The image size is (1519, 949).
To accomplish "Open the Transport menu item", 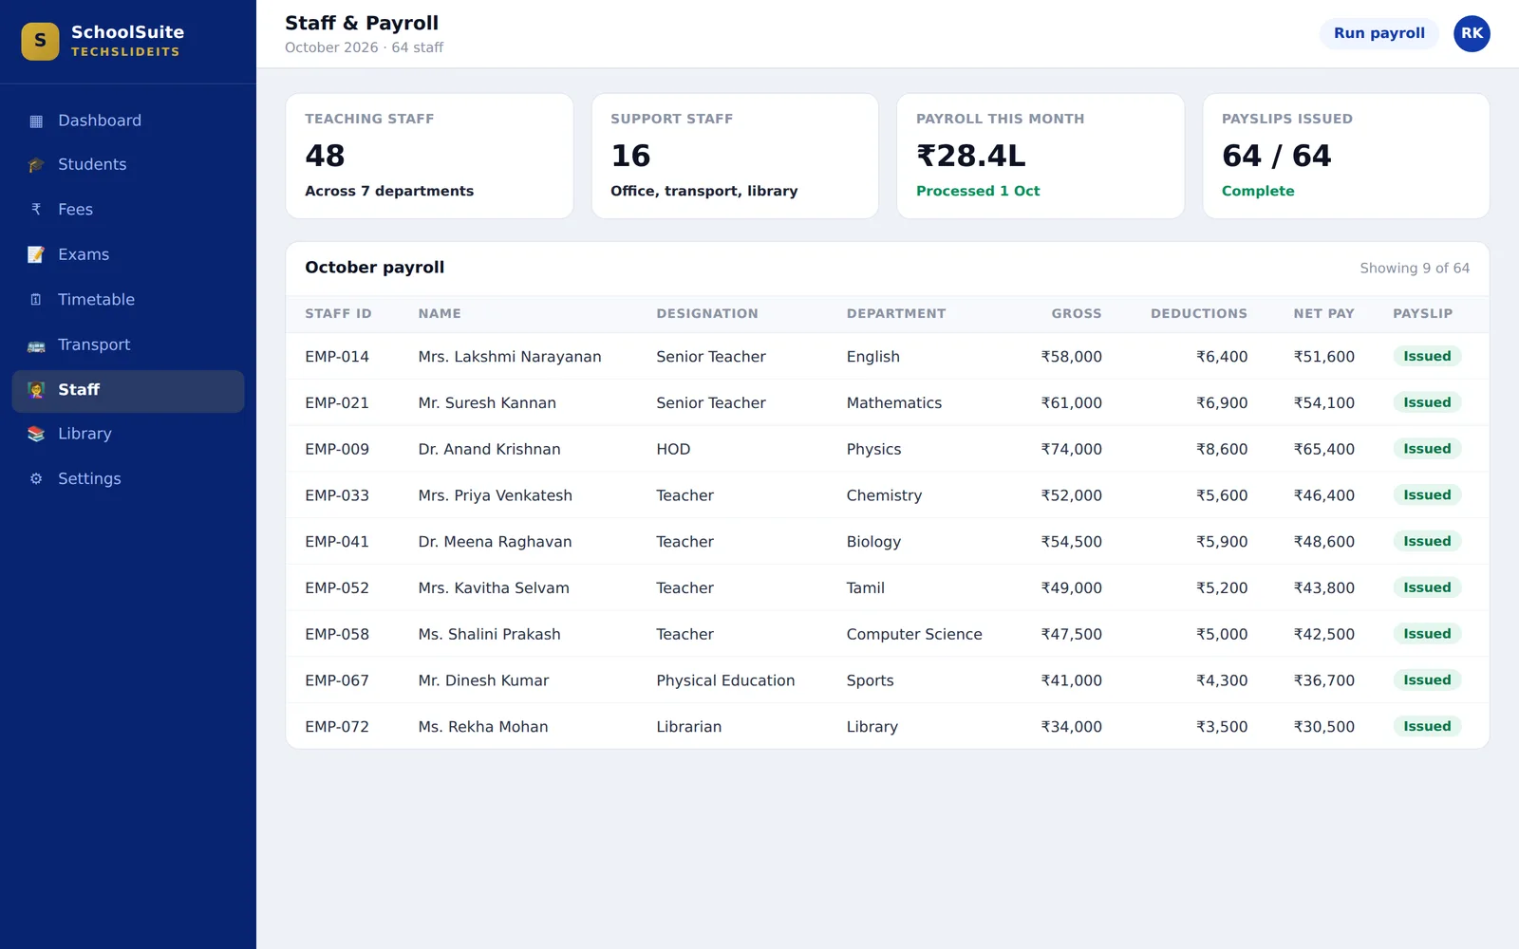I will click(128, 345).
